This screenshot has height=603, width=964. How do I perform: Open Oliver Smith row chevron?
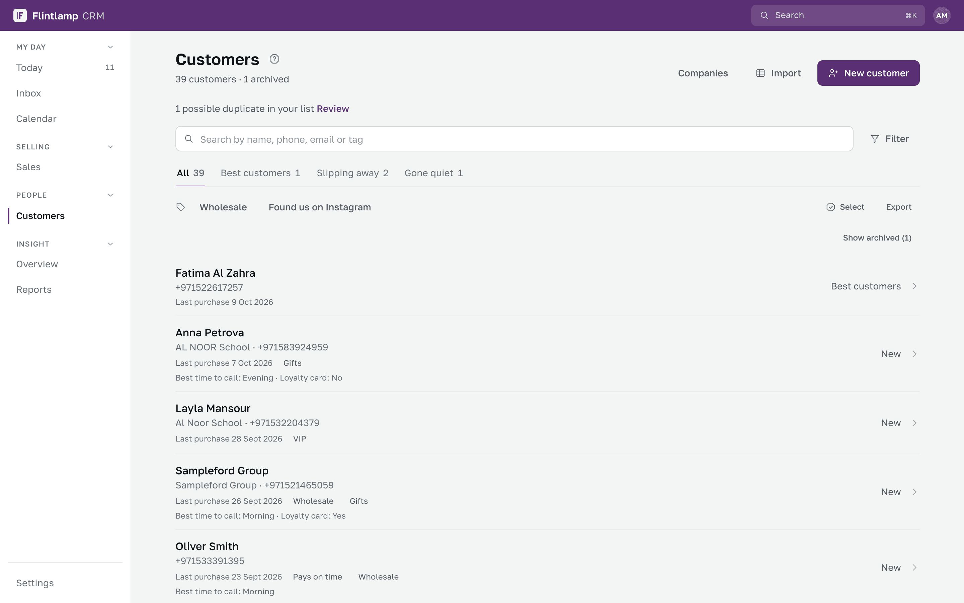(x=914, y=567)
